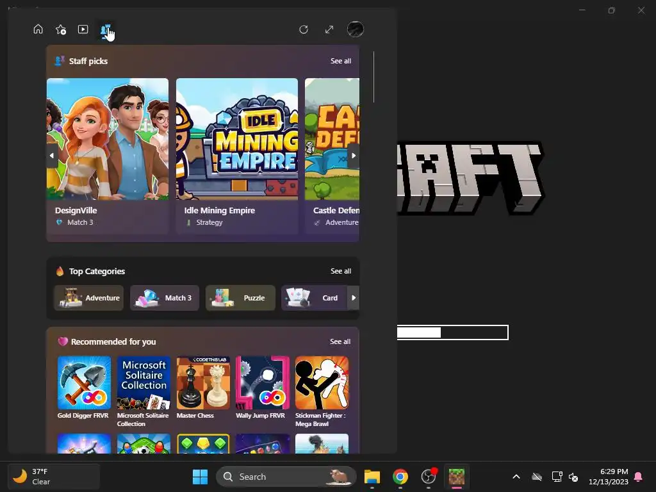This screenshot has width=656, height=492.
Task: Click the Wally Jump FRVR label text
Action: (260, 415)
